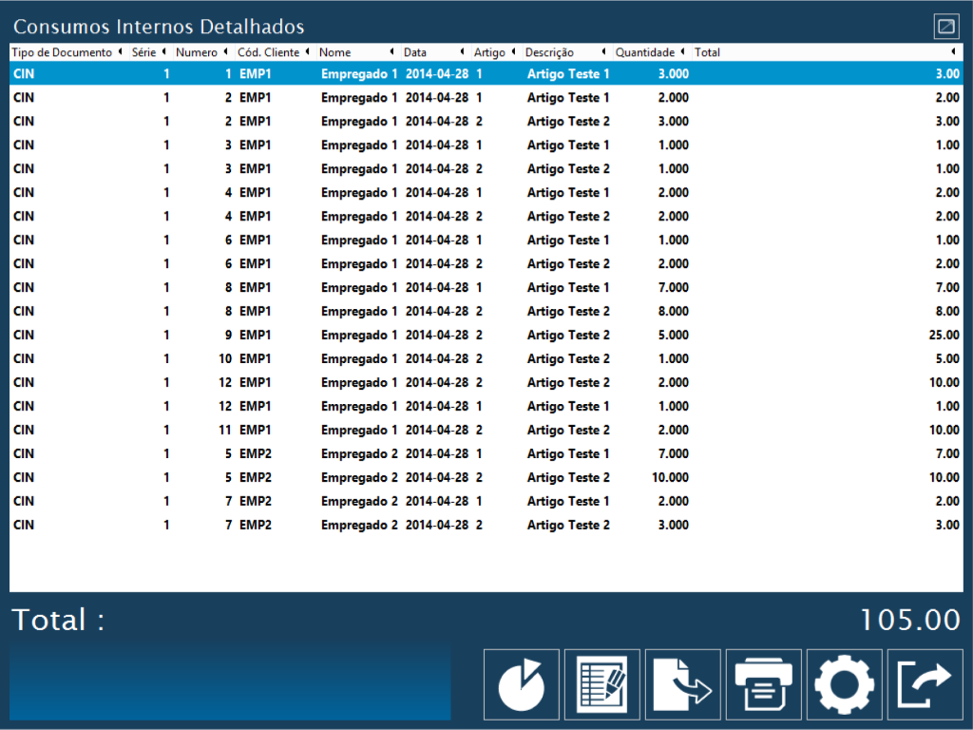
Task: Expand the Descrição column filter arrow
Action: 603,52
